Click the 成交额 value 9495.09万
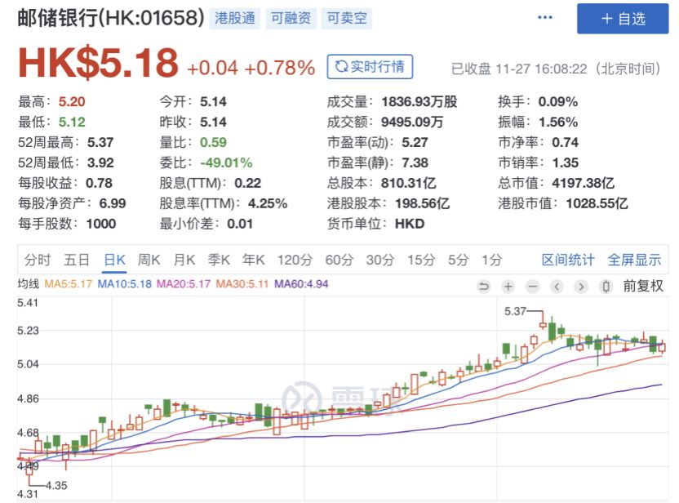The height and width of the screenshot is (503, 679). tap(412, 122)
